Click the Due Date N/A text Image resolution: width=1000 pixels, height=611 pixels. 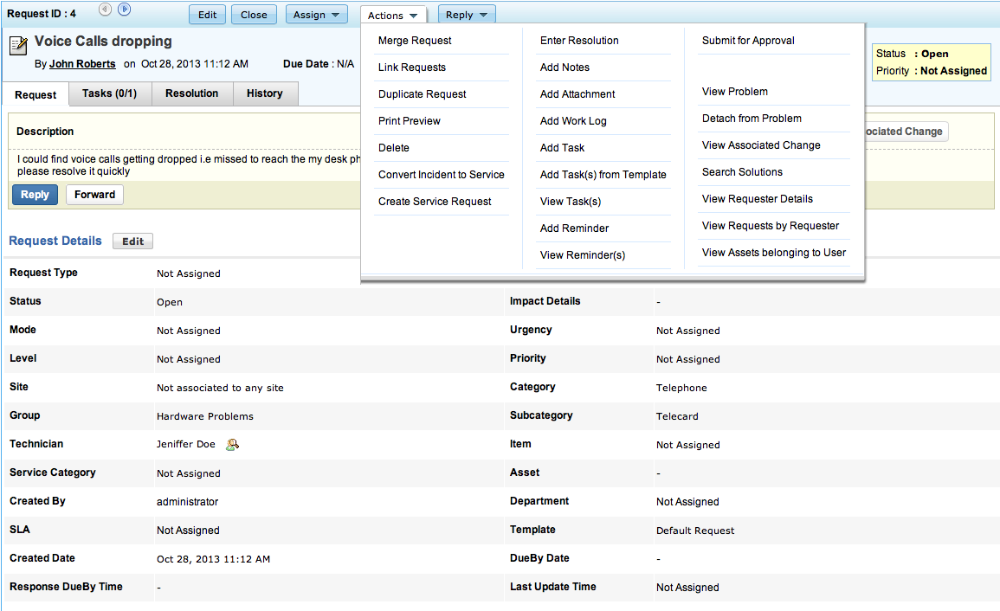[319, 64]
